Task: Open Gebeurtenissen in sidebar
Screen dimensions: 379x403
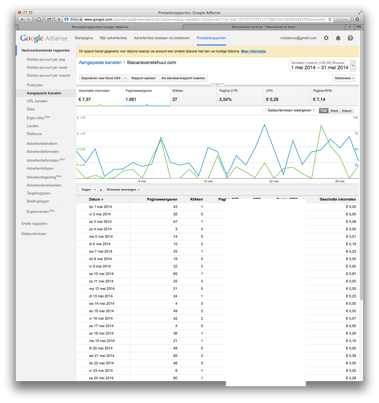Action: click(34, 234)
